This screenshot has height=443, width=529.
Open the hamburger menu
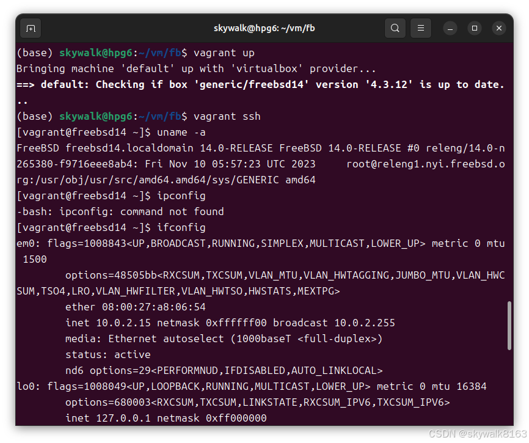pyautogui.click(x=421, y=28)
